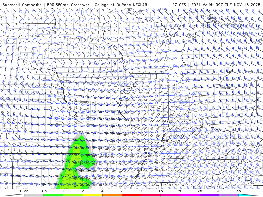
Task: Click 'College of DuPage NEXLAB' header text
Action: 121,5
